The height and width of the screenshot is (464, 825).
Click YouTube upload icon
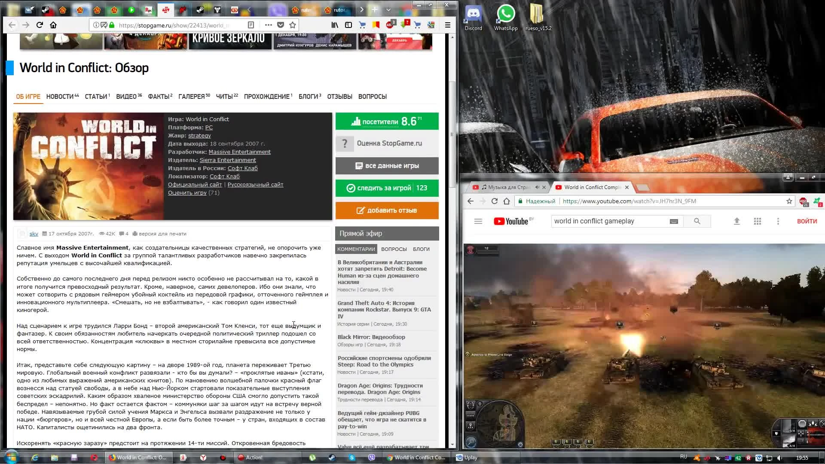pos(736,221)
